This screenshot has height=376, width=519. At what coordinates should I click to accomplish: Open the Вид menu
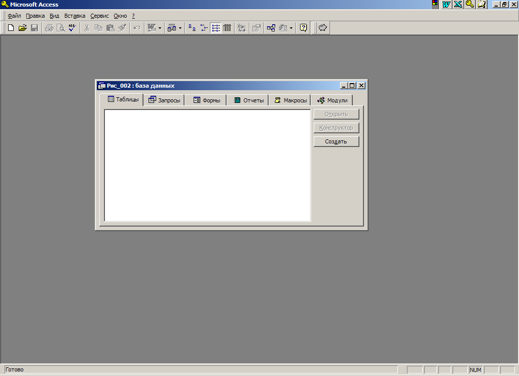coord(54,16)
